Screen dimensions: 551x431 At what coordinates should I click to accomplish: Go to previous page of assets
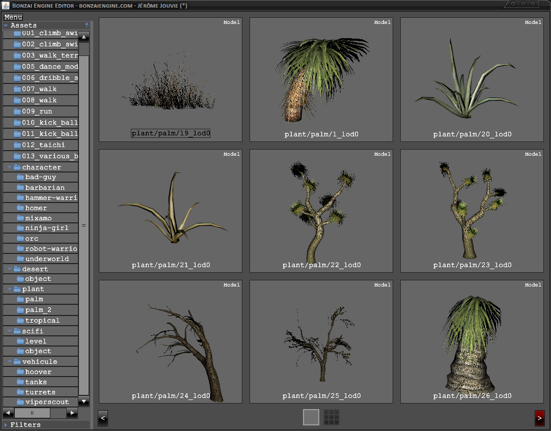102,418
